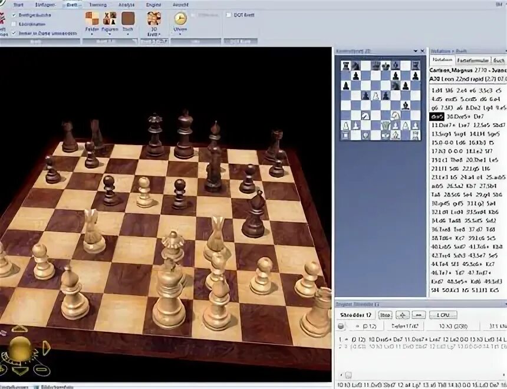Viewport: 507px width, 389px height.
Task: Click the Brett texture icon
Action: [128, 18]
